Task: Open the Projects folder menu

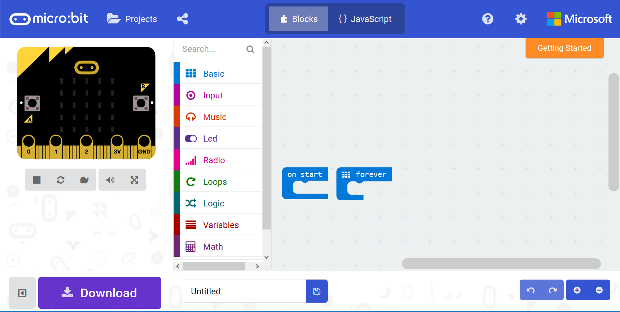Action: pos(132,19)
